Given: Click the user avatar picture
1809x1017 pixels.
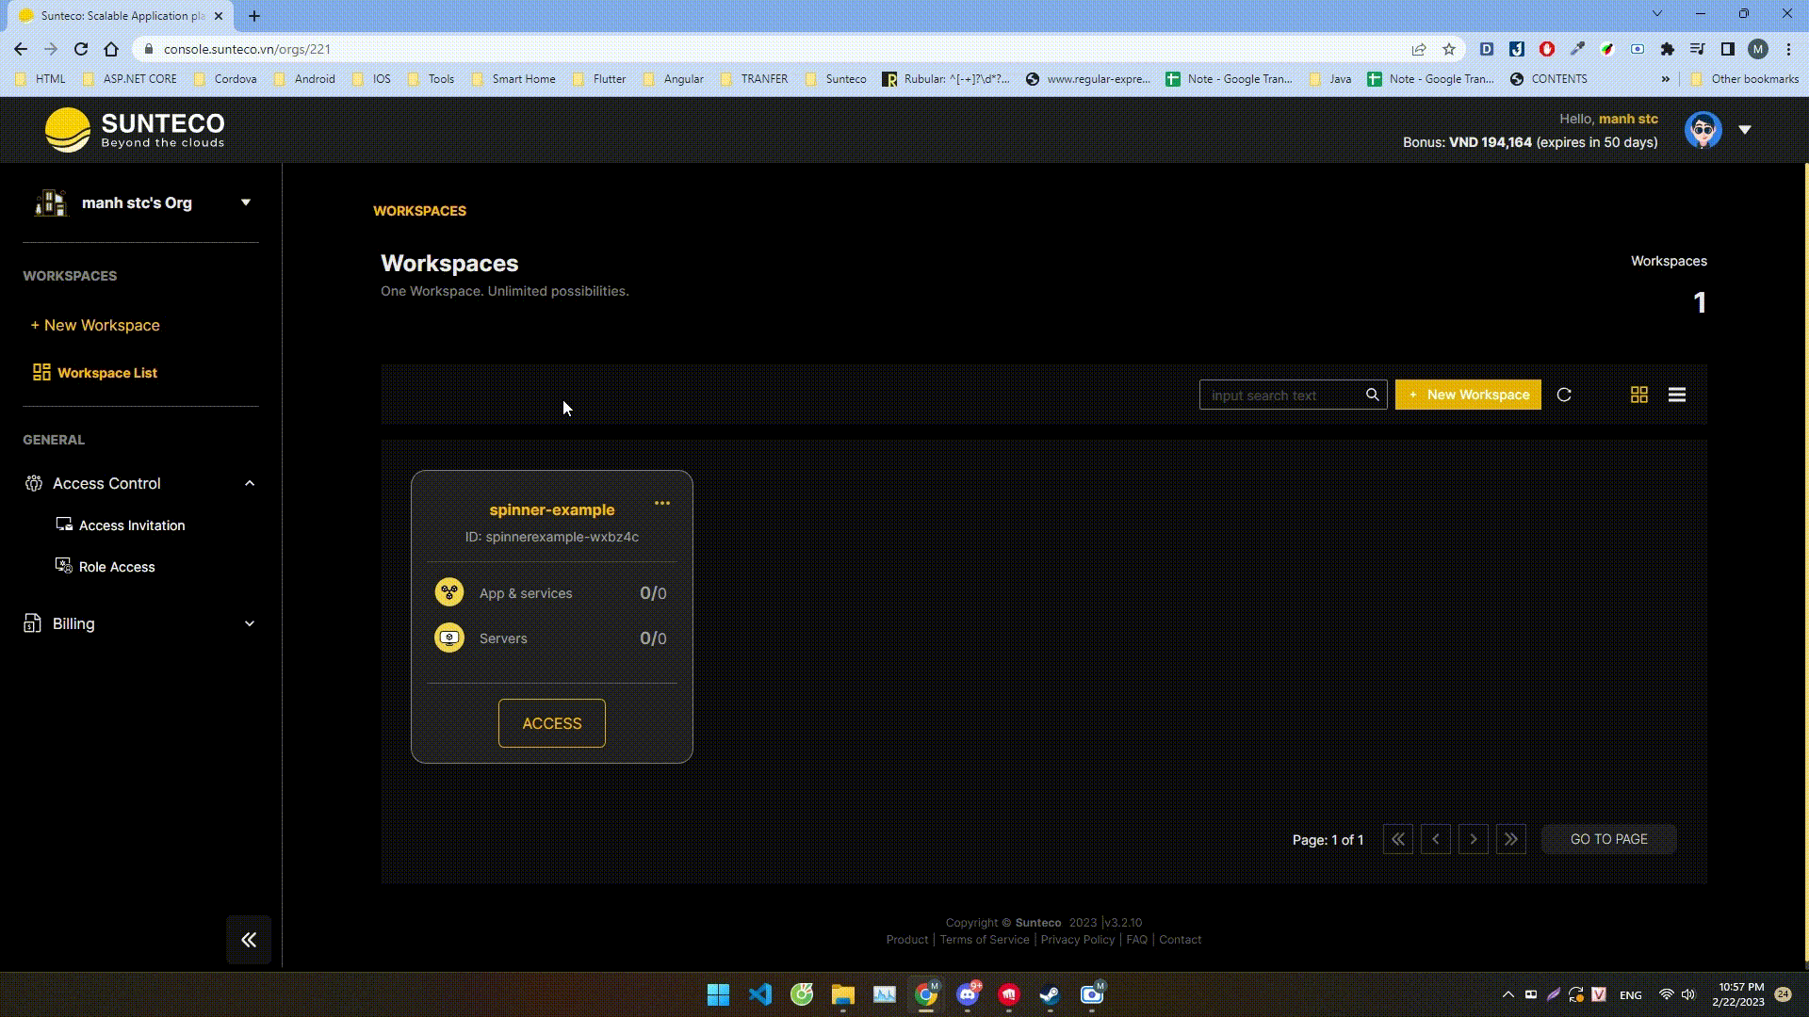Looking at the screenshot, I should [x=1703, y=130].
